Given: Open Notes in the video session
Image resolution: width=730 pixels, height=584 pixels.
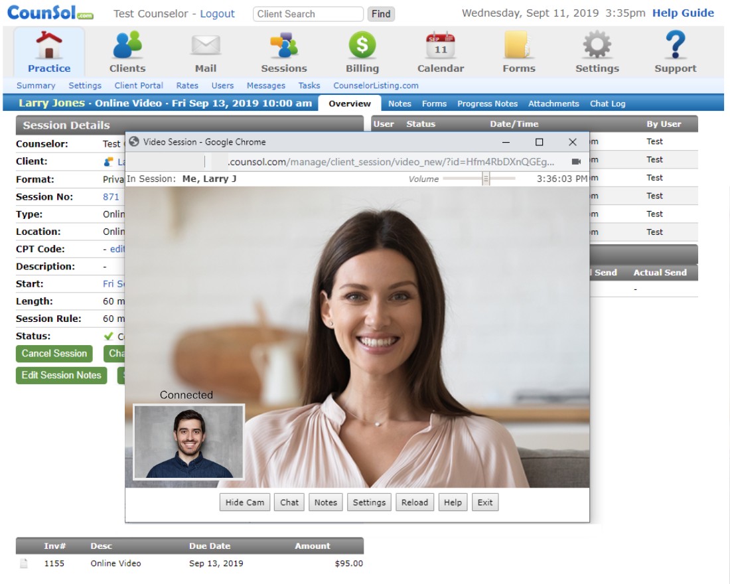Looking at the screenshot, I should point(325,502).
